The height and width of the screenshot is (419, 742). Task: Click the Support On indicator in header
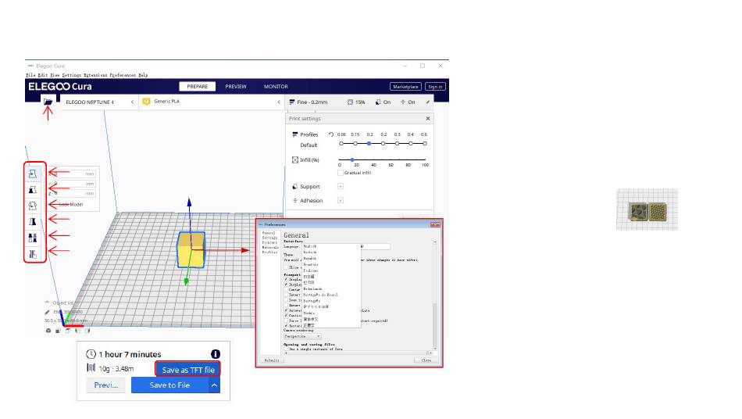tap(383, 102)
